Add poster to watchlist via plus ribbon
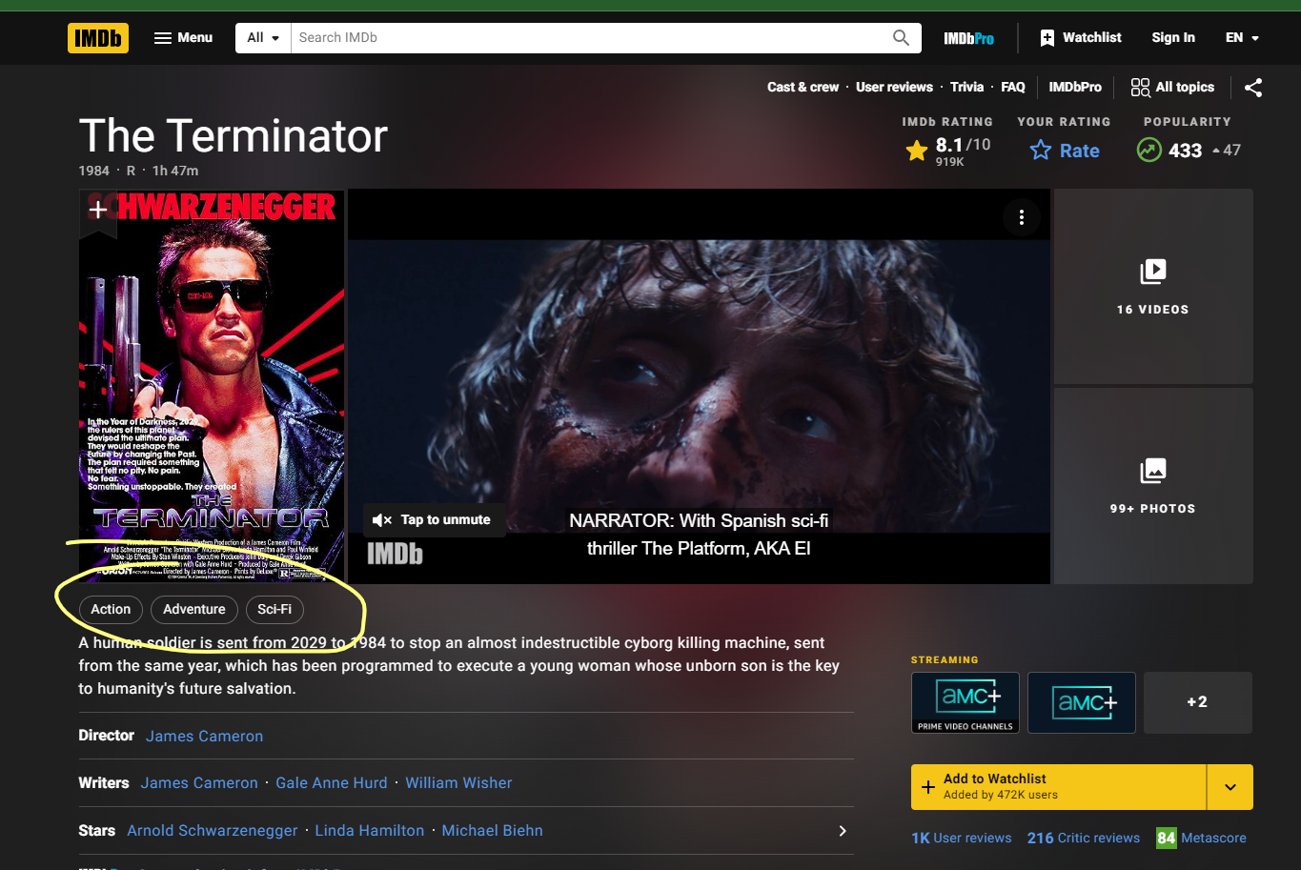Image resolution: width=1301 pixels, height=870 pixels. (97, 211)
